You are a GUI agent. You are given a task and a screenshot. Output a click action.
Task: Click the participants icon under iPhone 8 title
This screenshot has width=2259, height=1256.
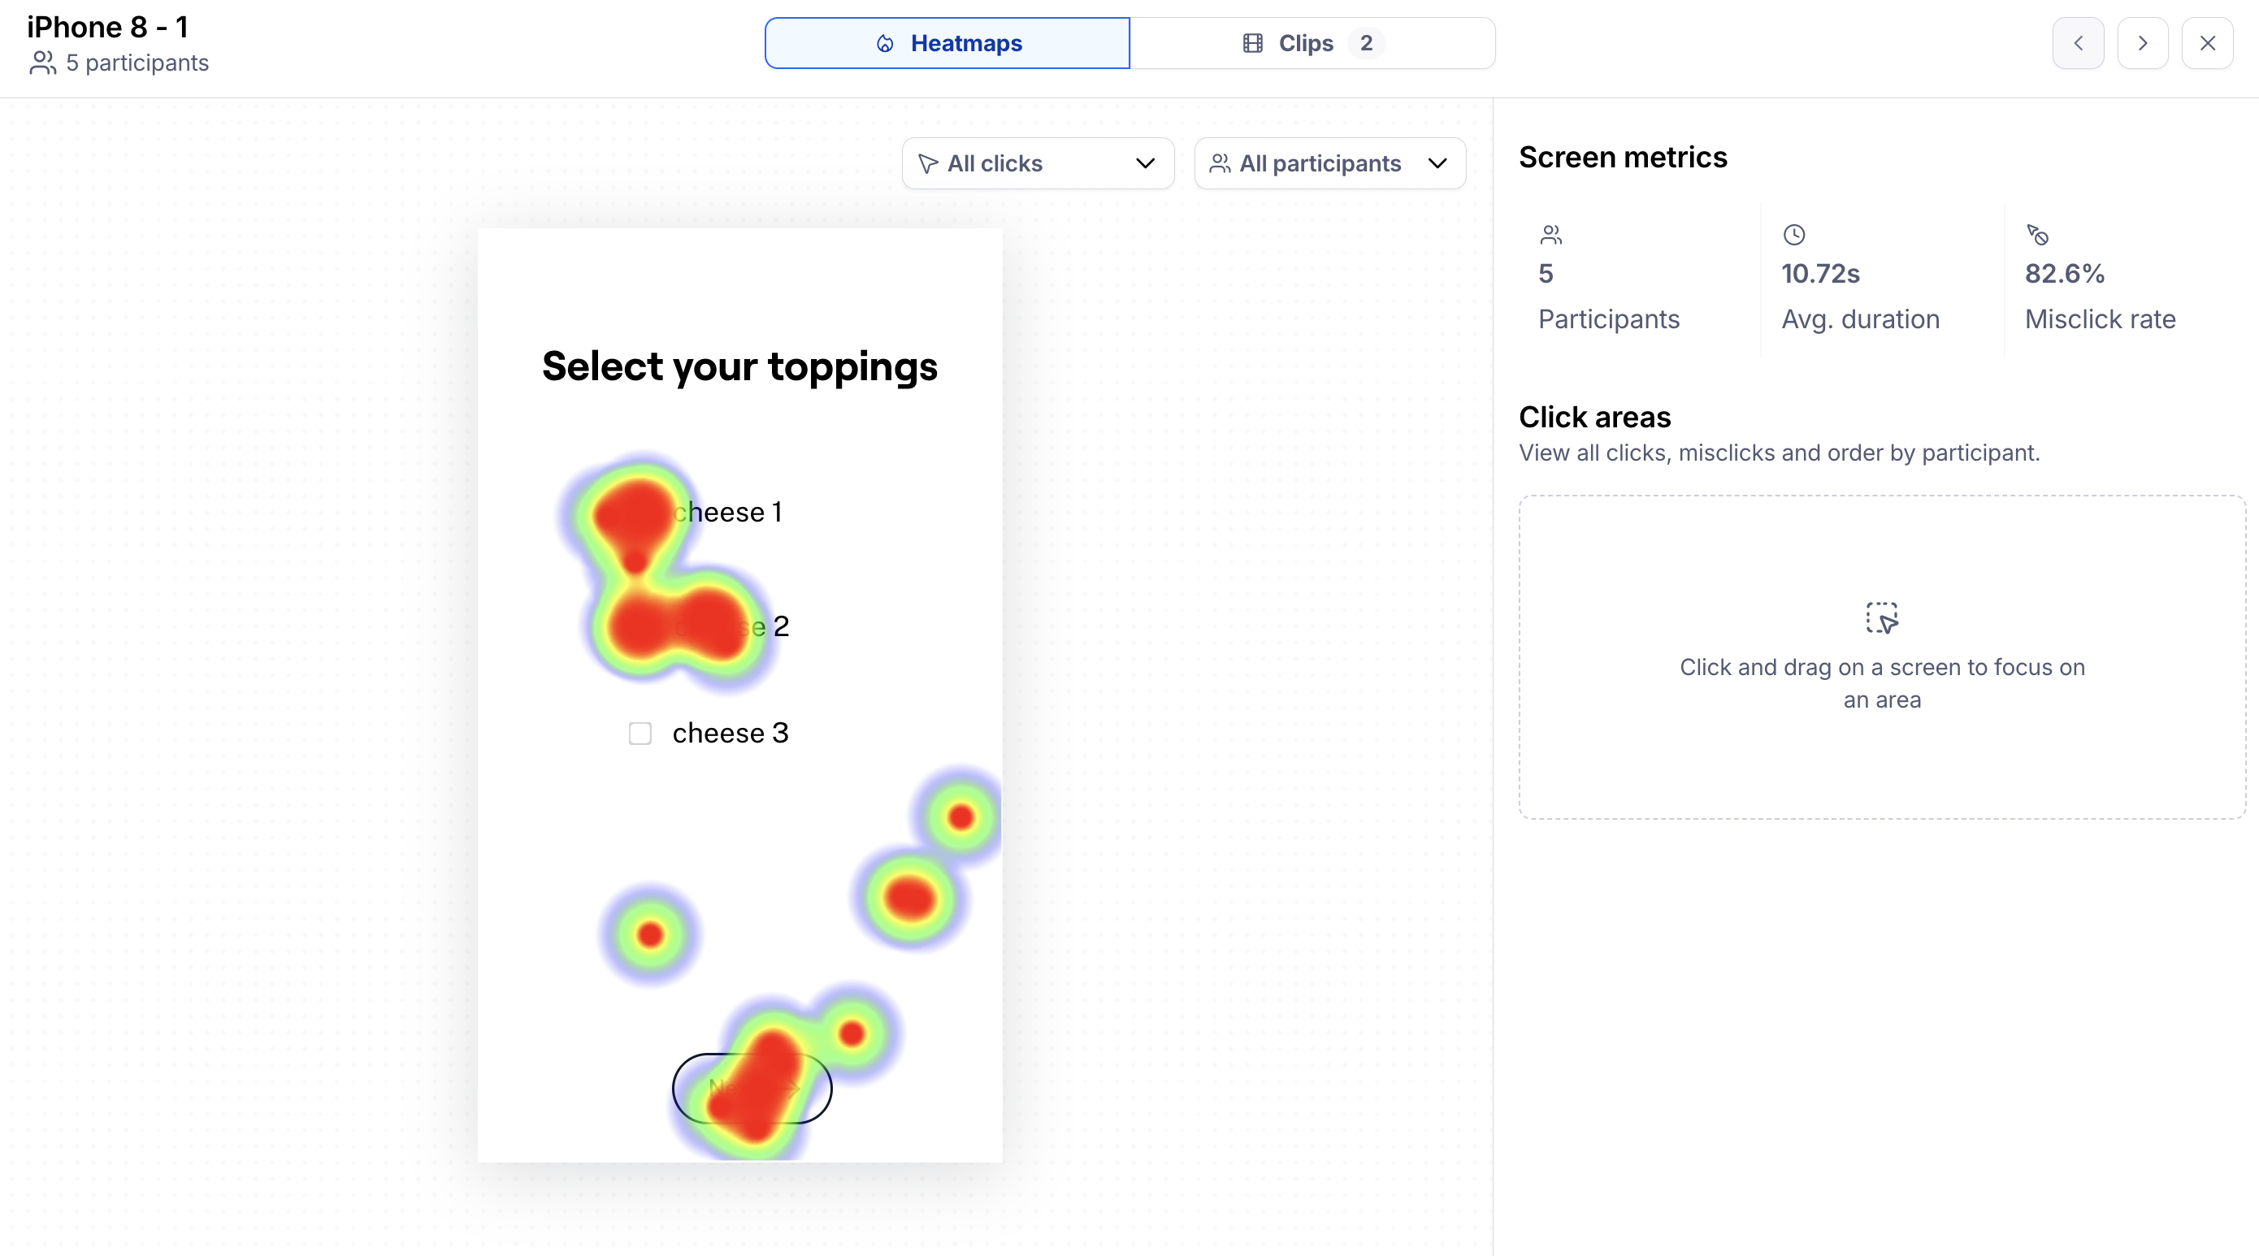(42, 63)
